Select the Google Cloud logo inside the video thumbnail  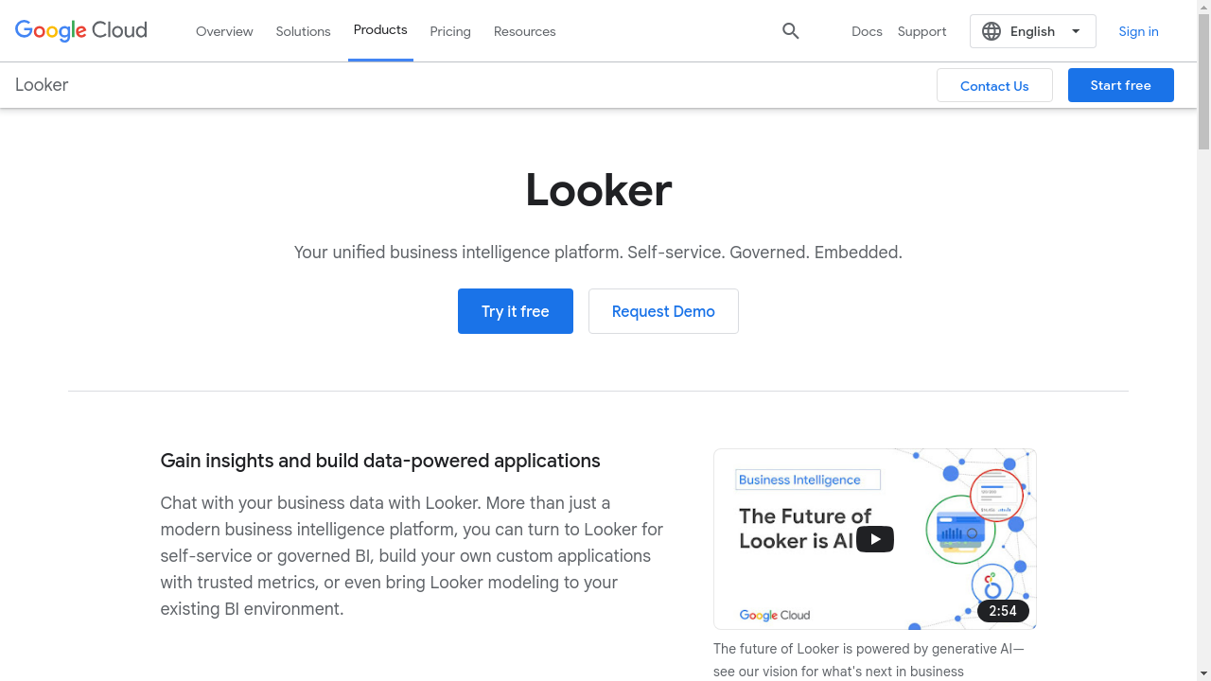774,615
